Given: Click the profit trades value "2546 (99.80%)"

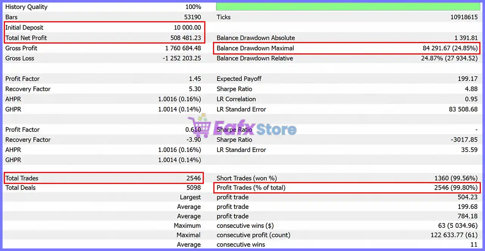Looking at the screenshot, I should point(456,188).
